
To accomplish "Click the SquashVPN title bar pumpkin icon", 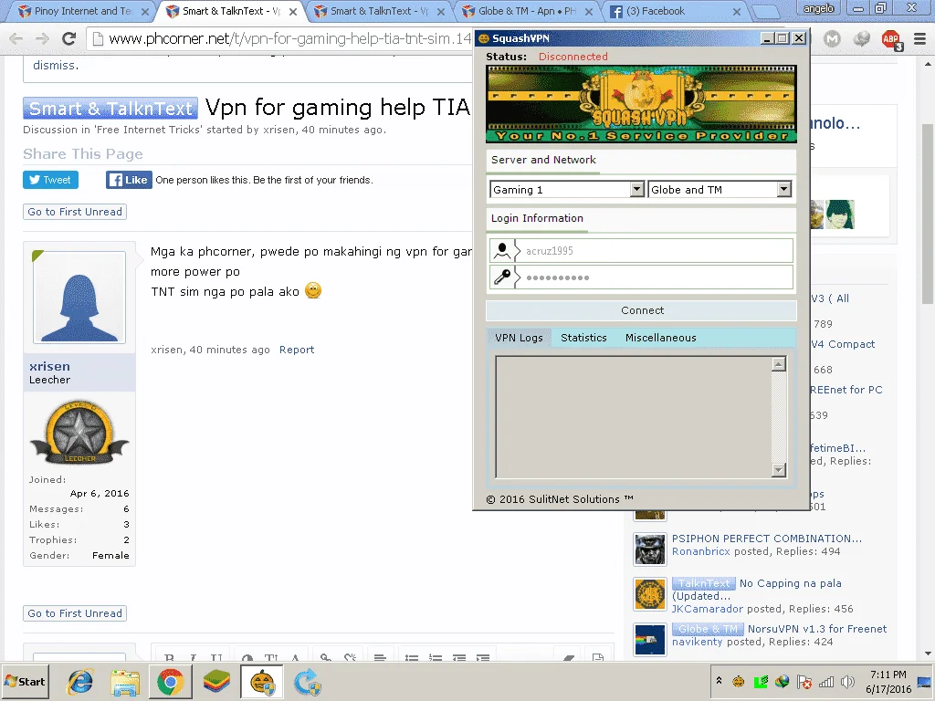I will click(x=484, y=38).
